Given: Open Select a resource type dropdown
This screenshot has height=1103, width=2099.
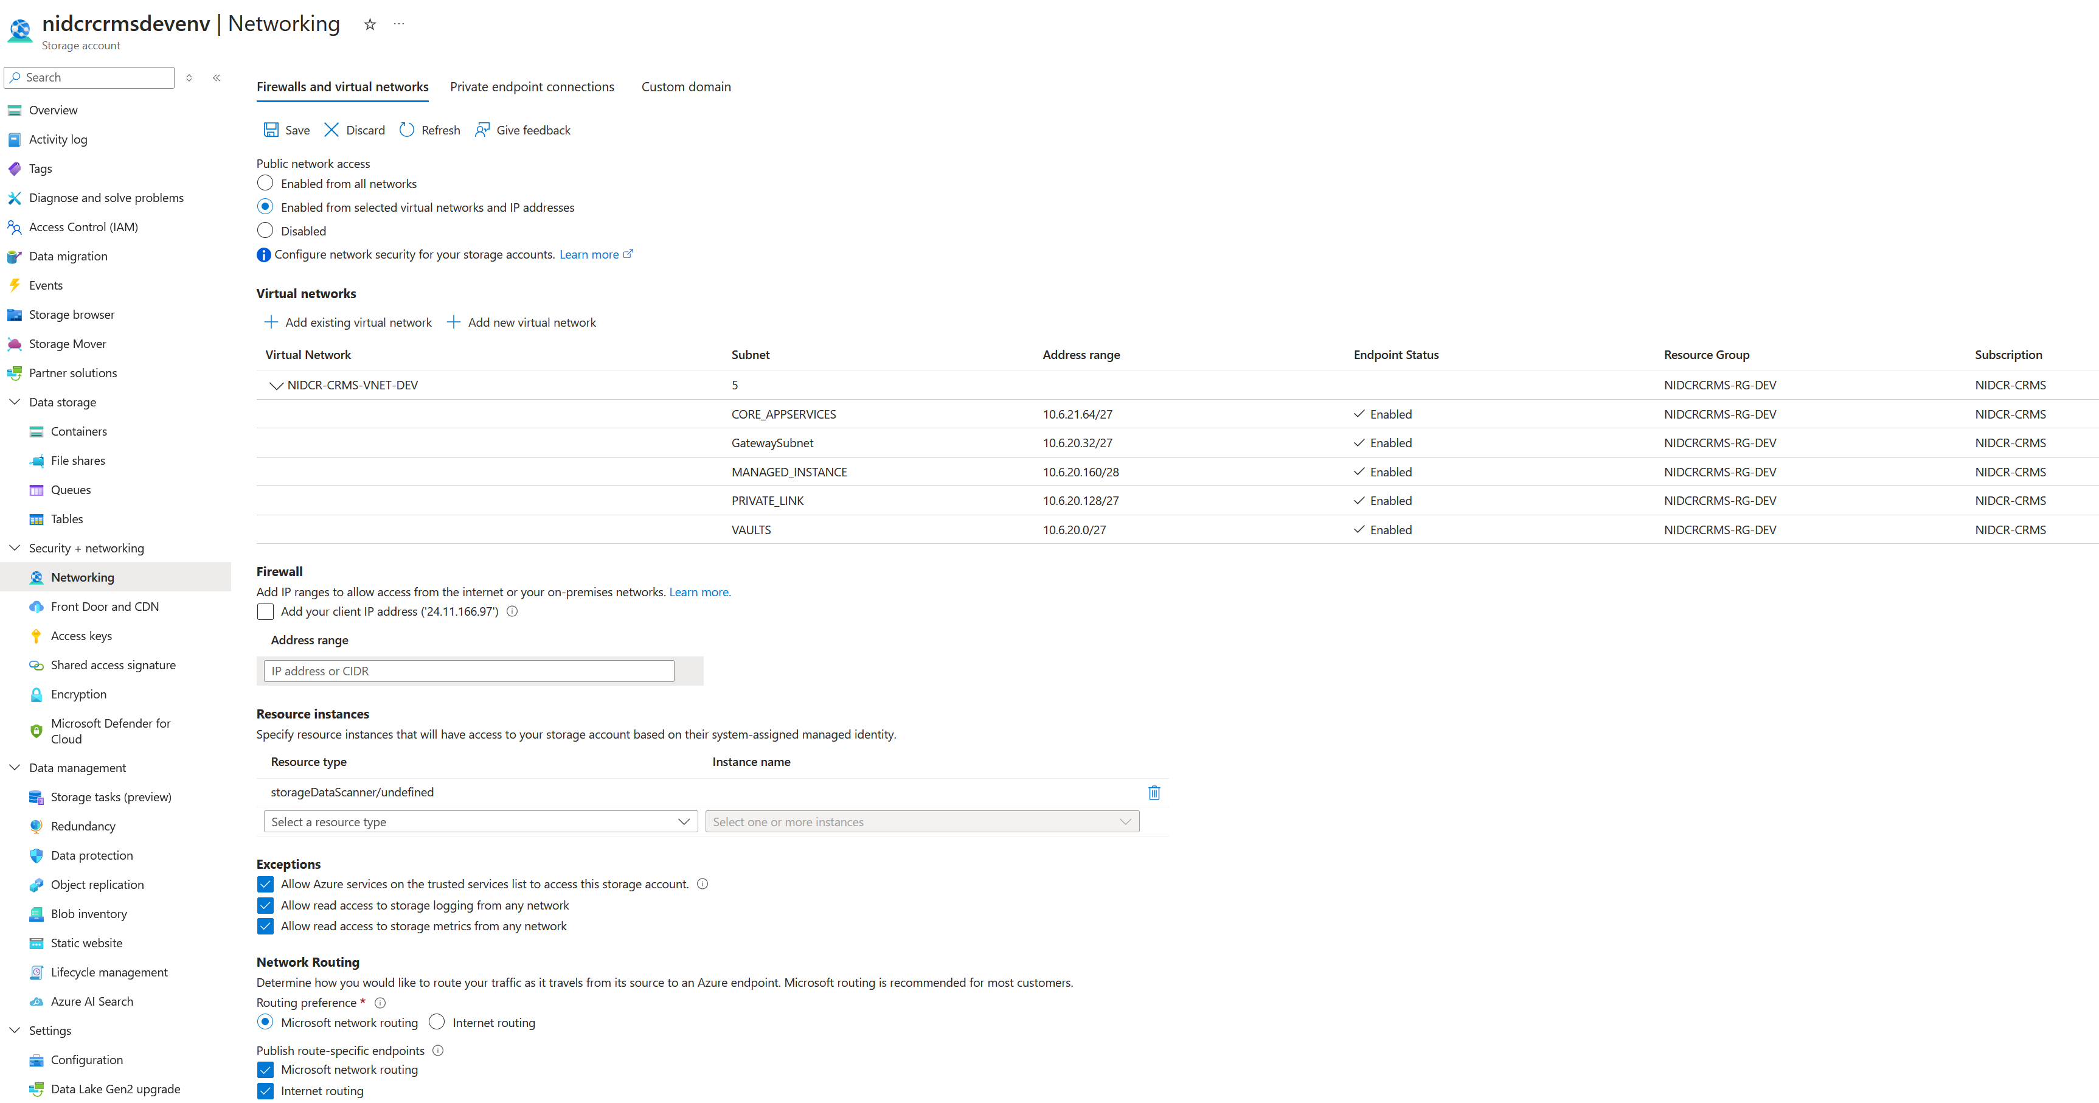Looking at the screenshot, I should pyautogui.click(x=481, y=822).
